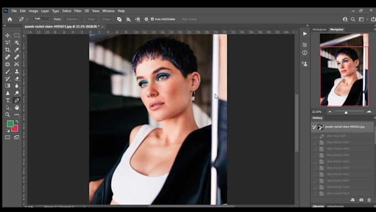Click the green foreground color swatch
Image resolution: width=376 pixels, height=212 pixels.
pos(10,123)
